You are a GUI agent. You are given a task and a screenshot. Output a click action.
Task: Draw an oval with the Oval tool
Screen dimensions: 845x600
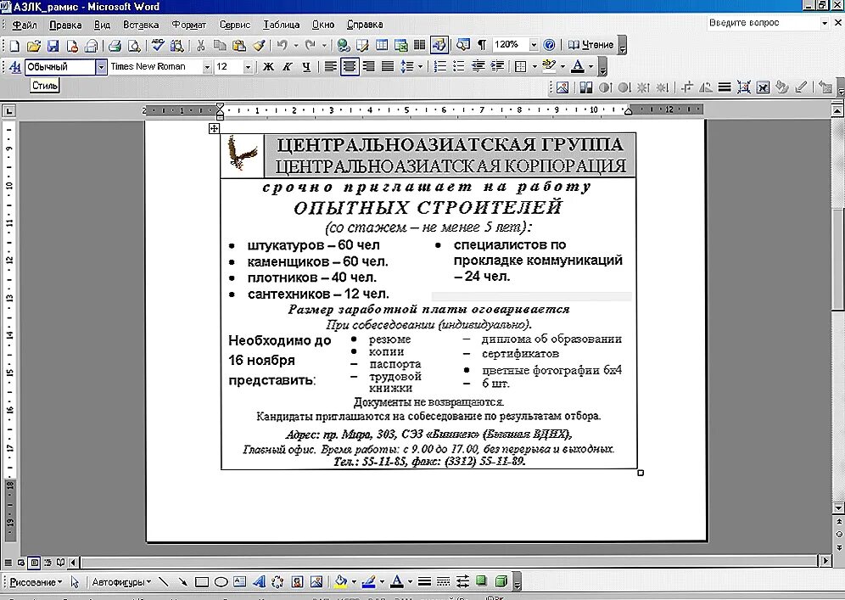click(221, 582)
